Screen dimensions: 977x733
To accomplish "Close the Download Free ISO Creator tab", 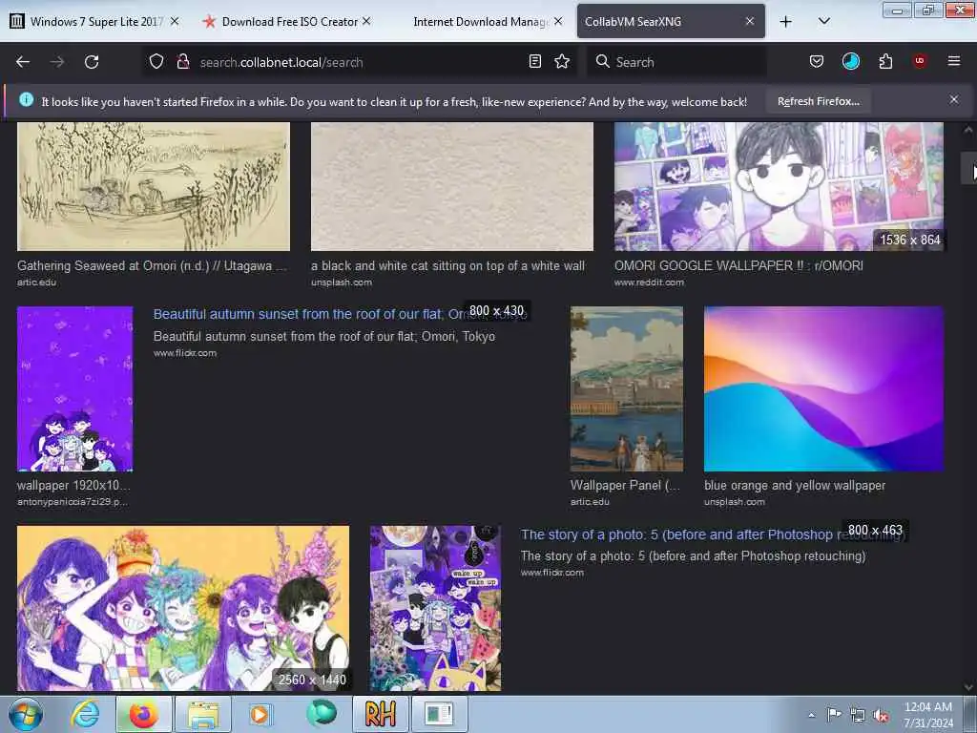I will coord(367,21).
